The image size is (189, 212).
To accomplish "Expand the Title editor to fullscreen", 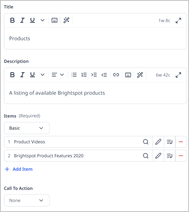I will [x=178, y=20].
